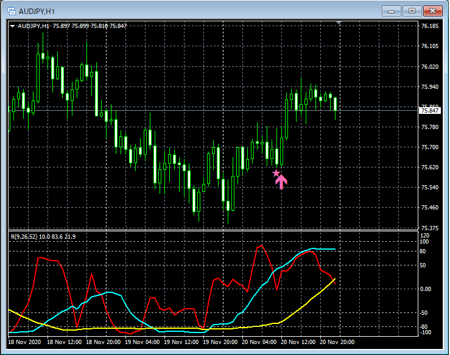Viewport: 450px width, 355px height.
Task: Click the 76.185 price scale label
Action: coord(430,26)
